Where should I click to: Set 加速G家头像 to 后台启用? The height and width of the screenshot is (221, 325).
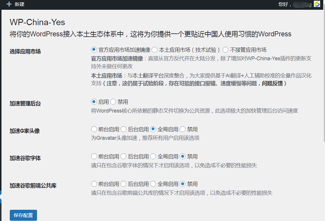click(123, 129)
